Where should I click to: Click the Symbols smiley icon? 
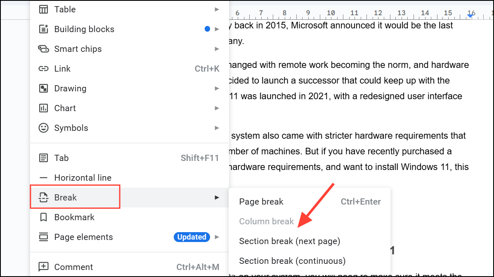43,128
